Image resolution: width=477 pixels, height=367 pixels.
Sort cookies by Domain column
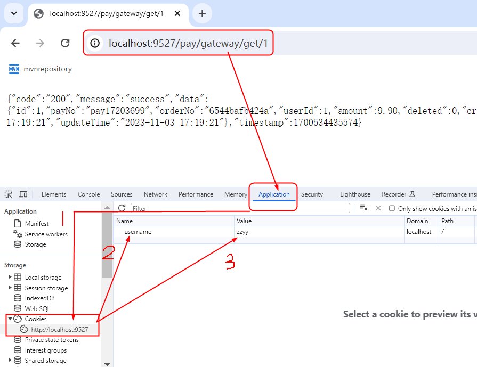click(422, 221)
